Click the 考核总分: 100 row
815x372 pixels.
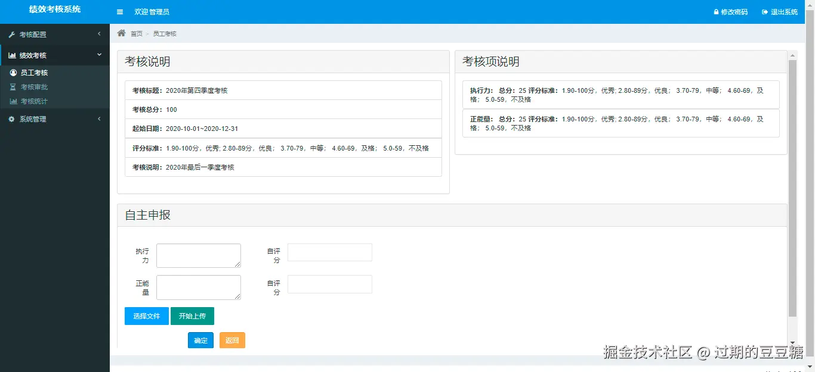click(x=283, y=110)
